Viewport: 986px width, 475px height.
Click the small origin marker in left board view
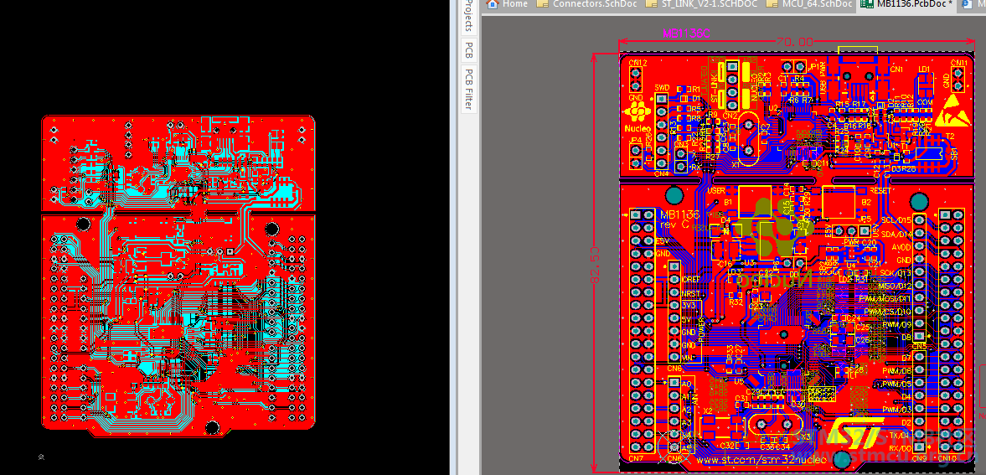click(41, 457)
